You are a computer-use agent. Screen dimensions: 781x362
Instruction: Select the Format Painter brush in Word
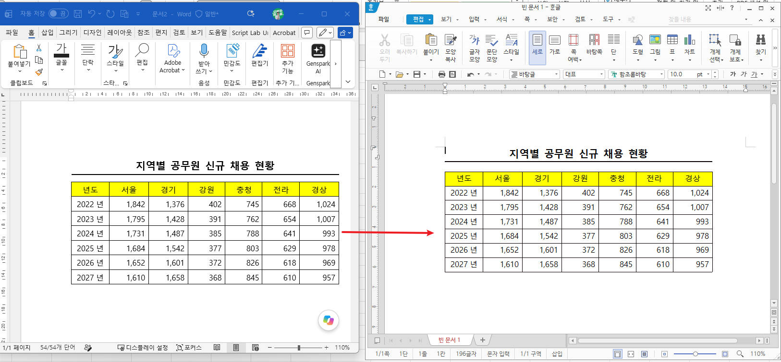(x=39, y=72)
